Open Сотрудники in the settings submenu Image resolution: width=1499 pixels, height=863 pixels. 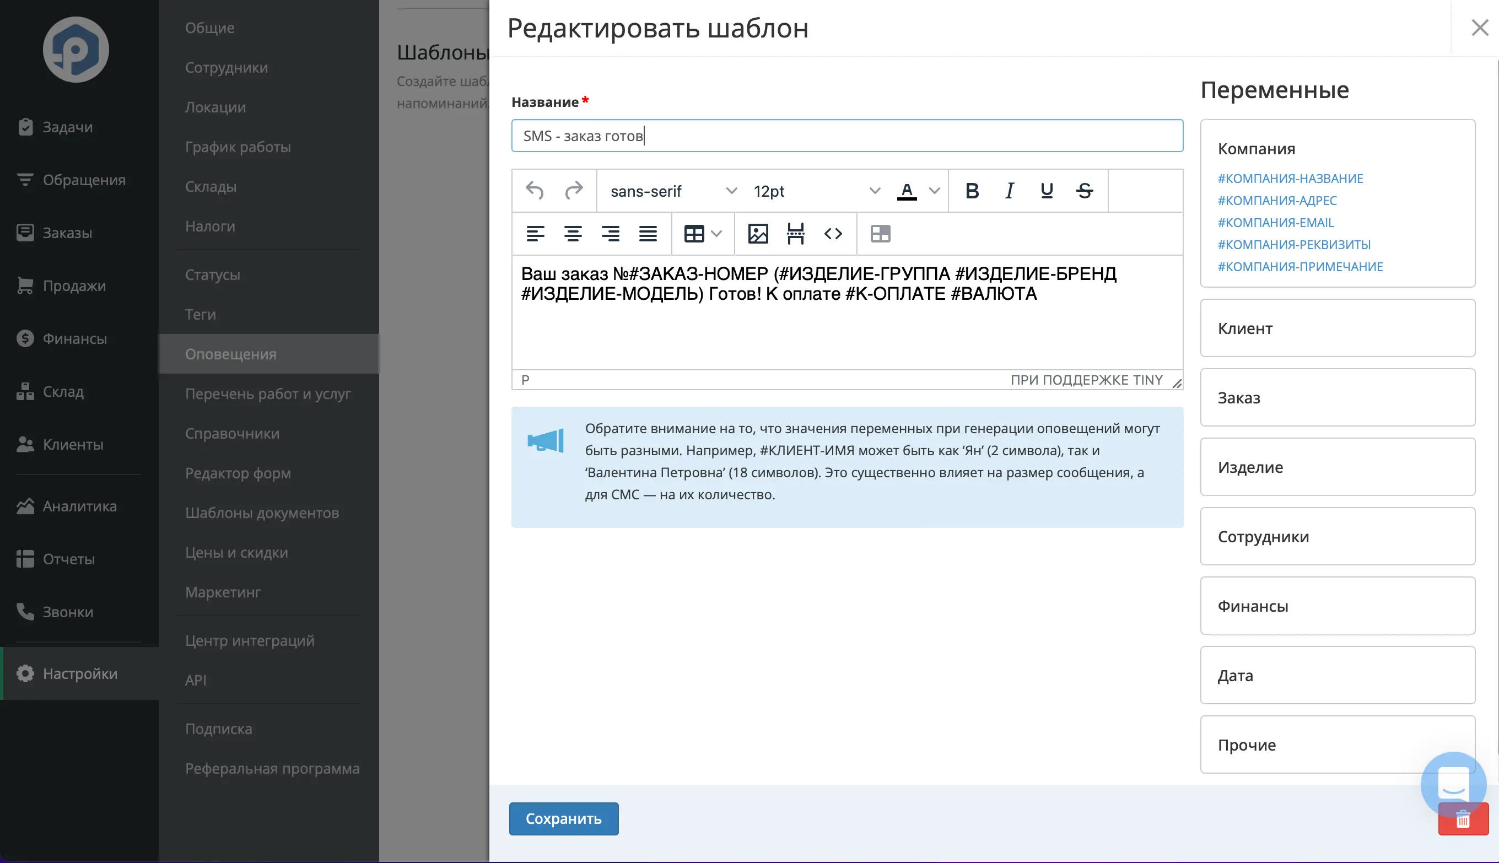[x=269, y=68]
